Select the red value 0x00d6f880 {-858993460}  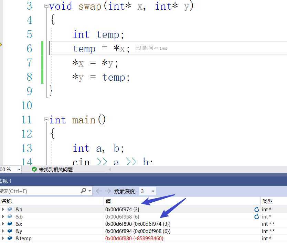134,239
